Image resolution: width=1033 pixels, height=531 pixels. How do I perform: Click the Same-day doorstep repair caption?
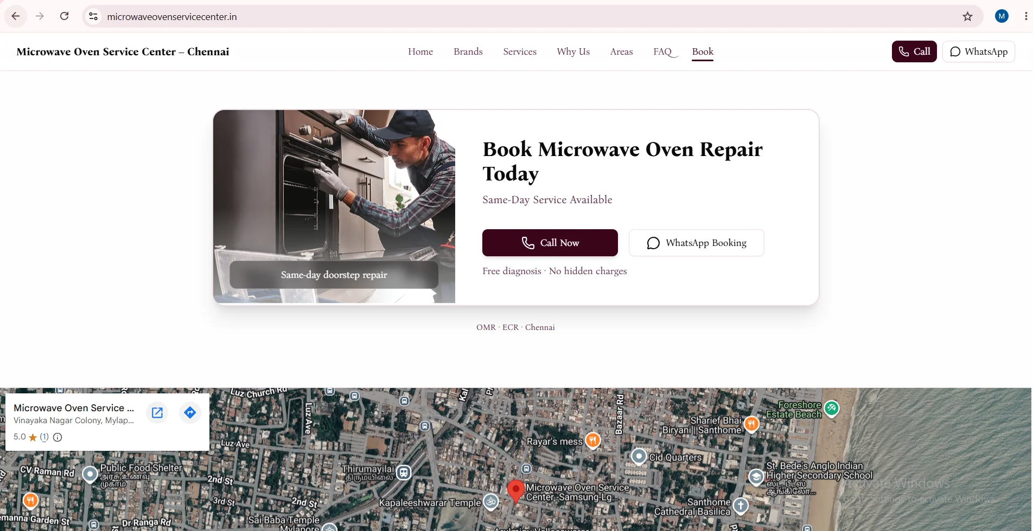point(334,275)
